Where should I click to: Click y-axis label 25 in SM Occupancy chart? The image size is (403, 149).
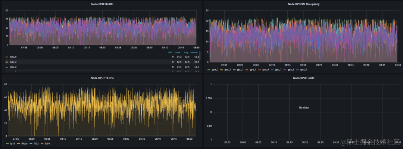[x=207, y=10]
